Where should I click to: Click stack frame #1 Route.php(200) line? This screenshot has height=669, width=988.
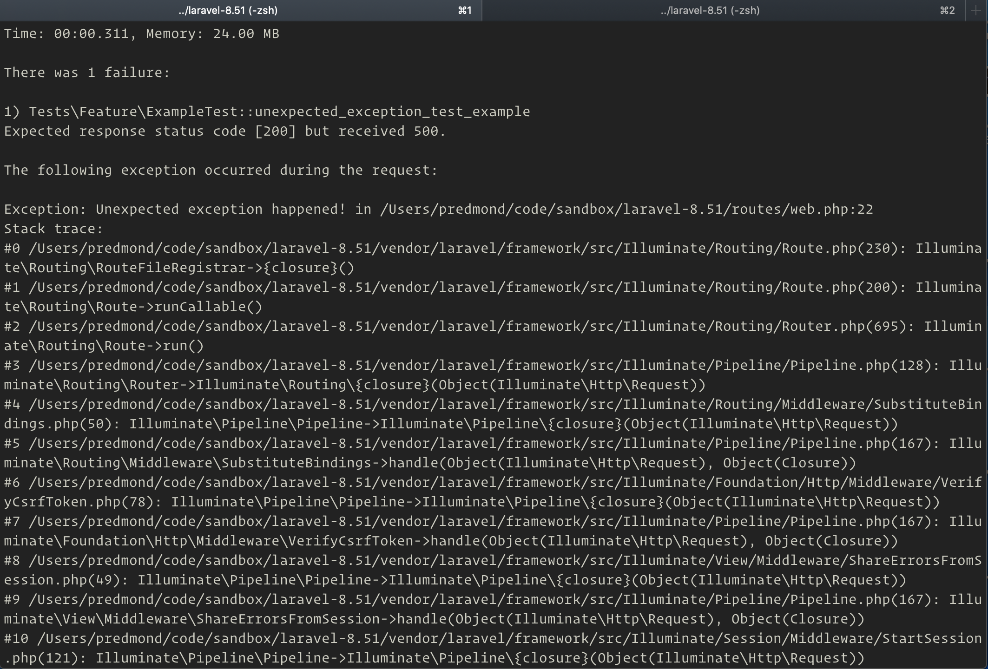point(493,288)
